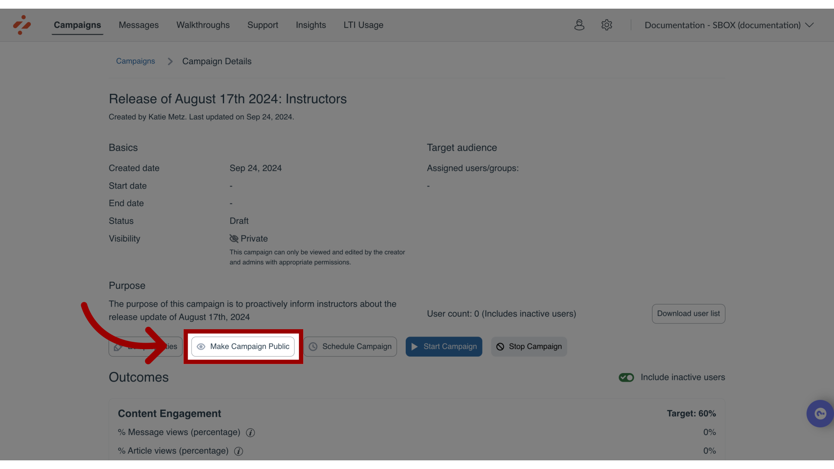
Task: Click the Download user list button
Action: (688, 314)
